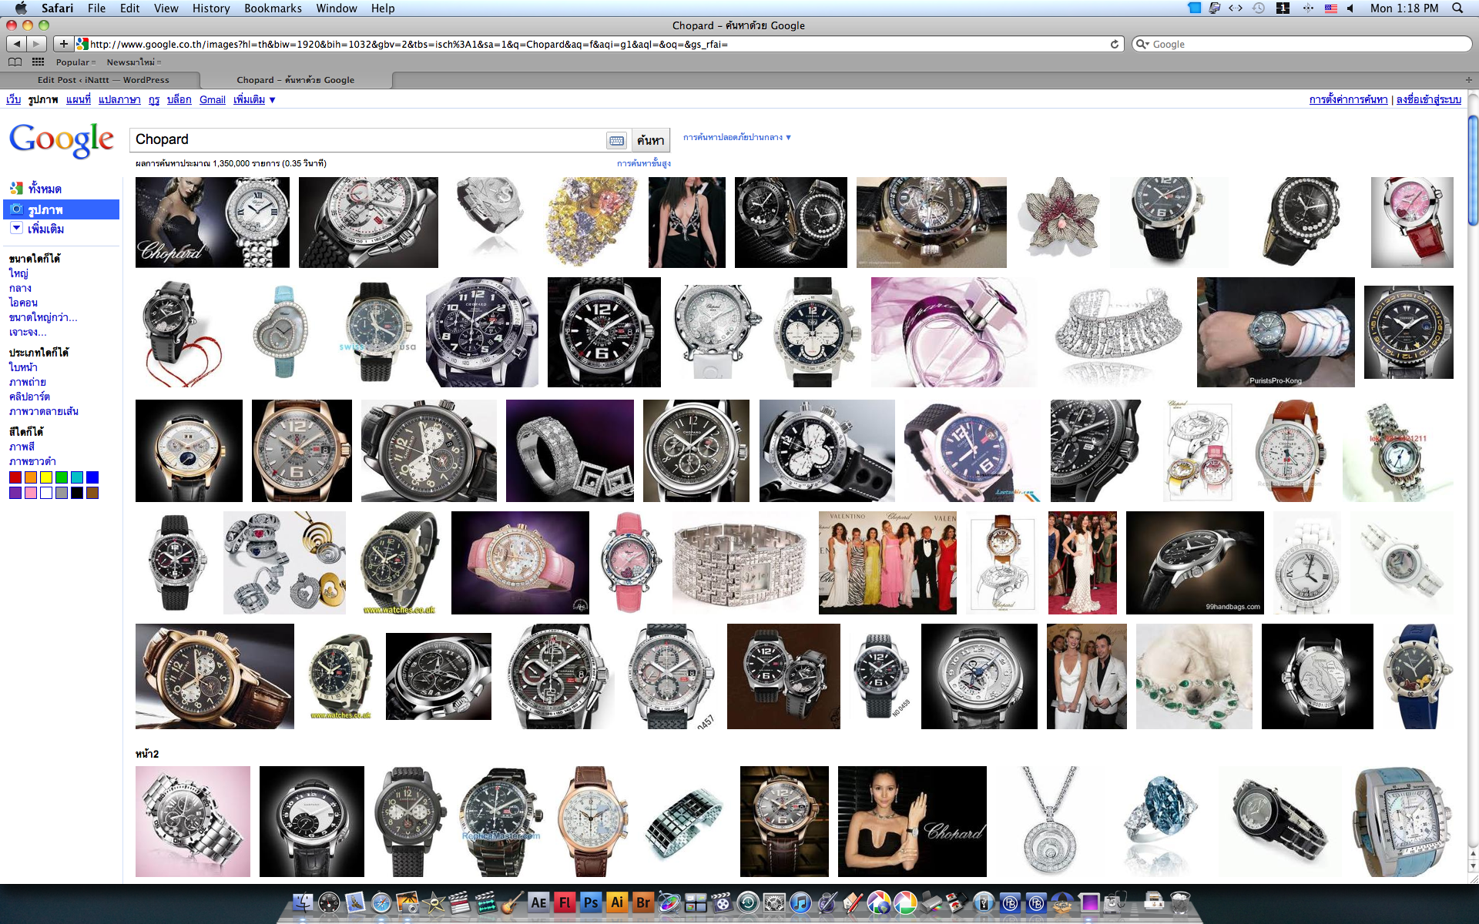Filter by ภาพขาวดำ black and white
Image resolution: width=1479 pixels, height=924 pixels.
tap(32, 461)
